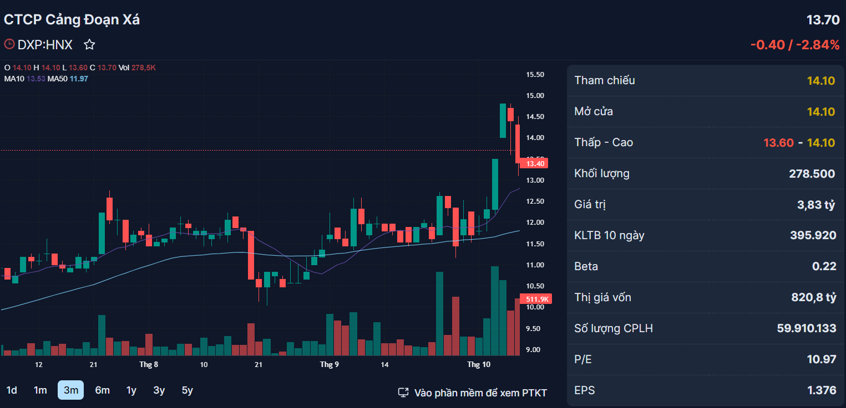Image resolution: width=846 pixels, height=408 pixels.
Task: Click the red 13.40 price tag on axis
Action: coord(535,163)
